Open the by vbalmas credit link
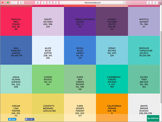 click(153, 118)
